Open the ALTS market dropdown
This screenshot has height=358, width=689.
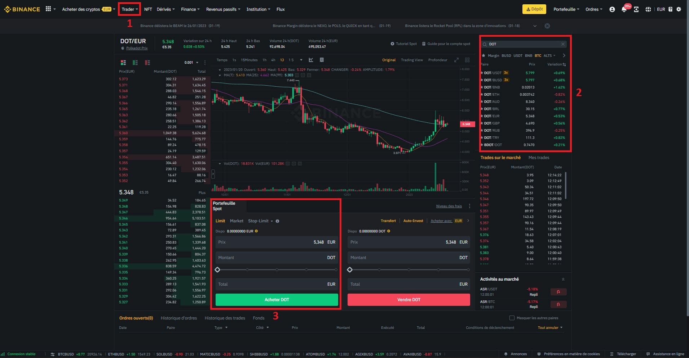click(x=549, y=55)
